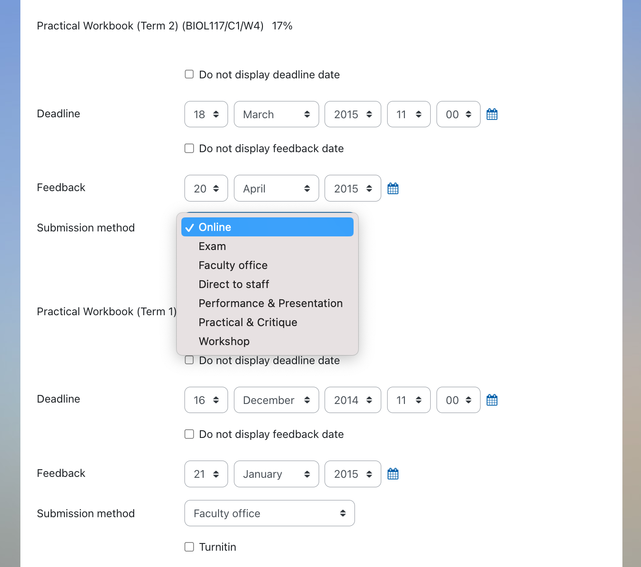This screenshot has height=567, width=641.
Task: Open the January month dropdown for Term 1 feedback
Action: click(x=276, y=474)
